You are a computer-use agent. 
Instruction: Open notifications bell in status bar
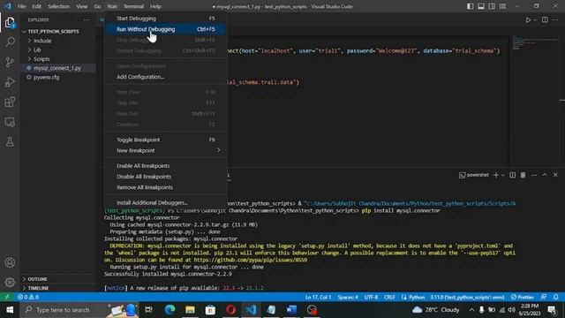click(555, 297)
